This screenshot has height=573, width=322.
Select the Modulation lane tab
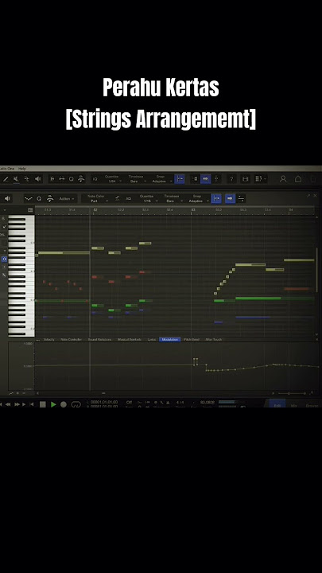click(x=170, y=340)
